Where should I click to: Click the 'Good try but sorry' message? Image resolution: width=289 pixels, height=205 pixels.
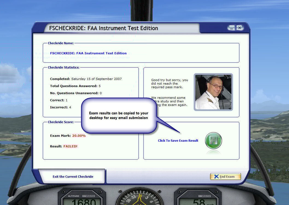(170, 84)
